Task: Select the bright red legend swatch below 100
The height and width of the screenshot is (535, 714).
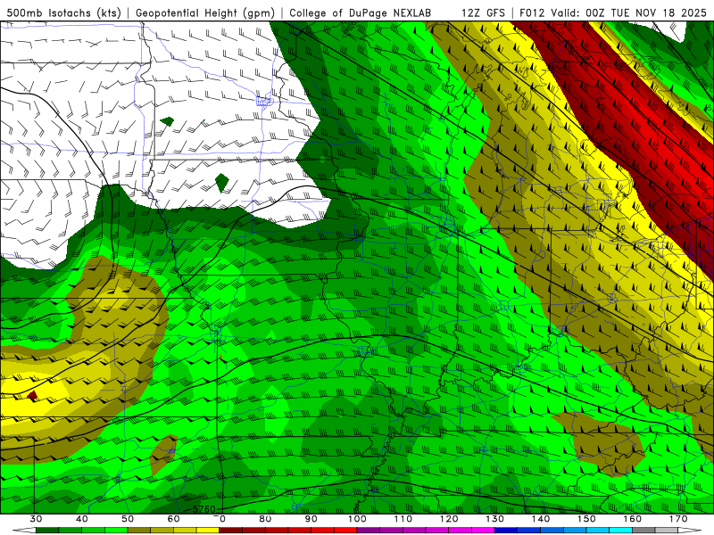Action: [345, 531]
